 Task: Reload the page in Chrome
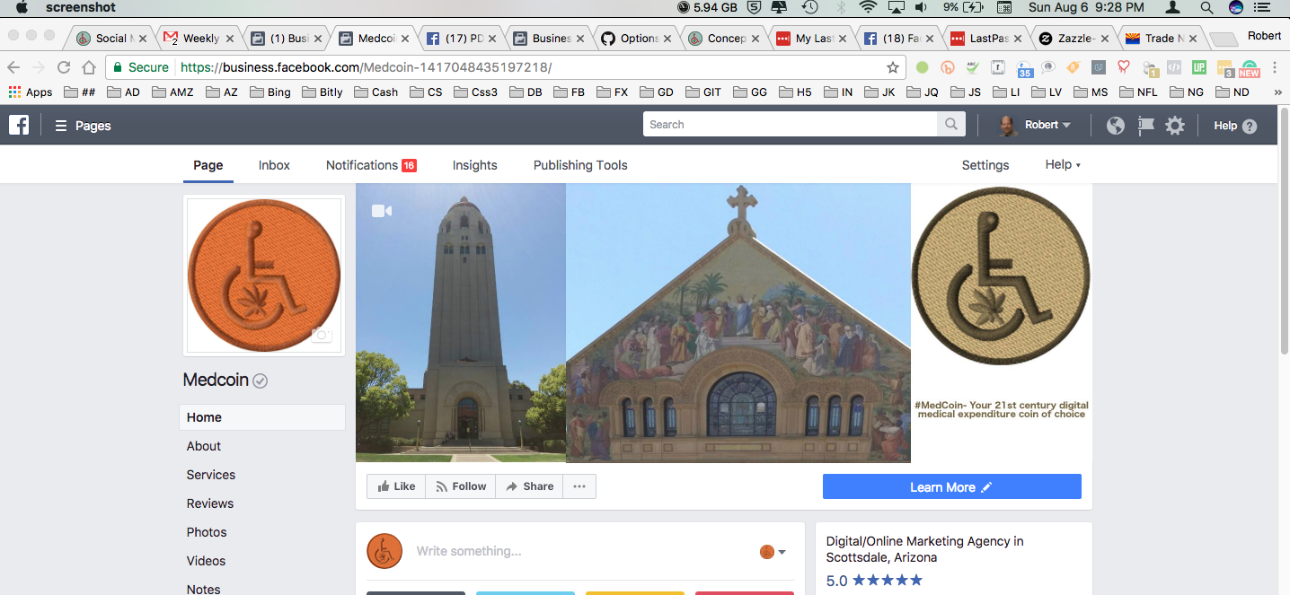[63, 67]
